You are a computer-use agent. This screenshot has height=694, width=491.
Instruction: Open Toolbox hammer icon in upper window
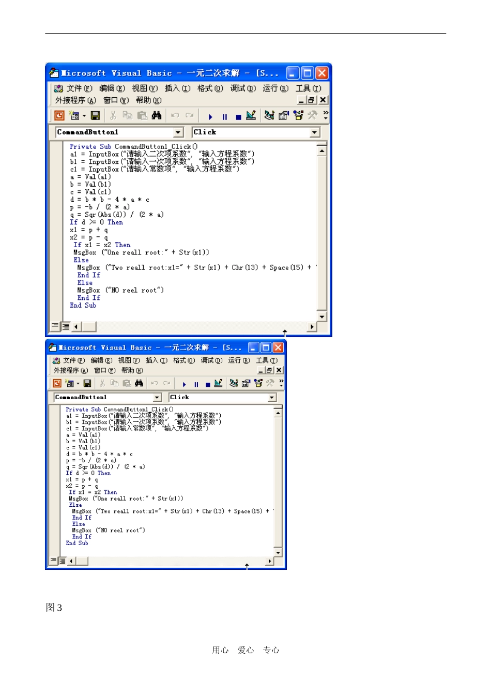[312, 116]
